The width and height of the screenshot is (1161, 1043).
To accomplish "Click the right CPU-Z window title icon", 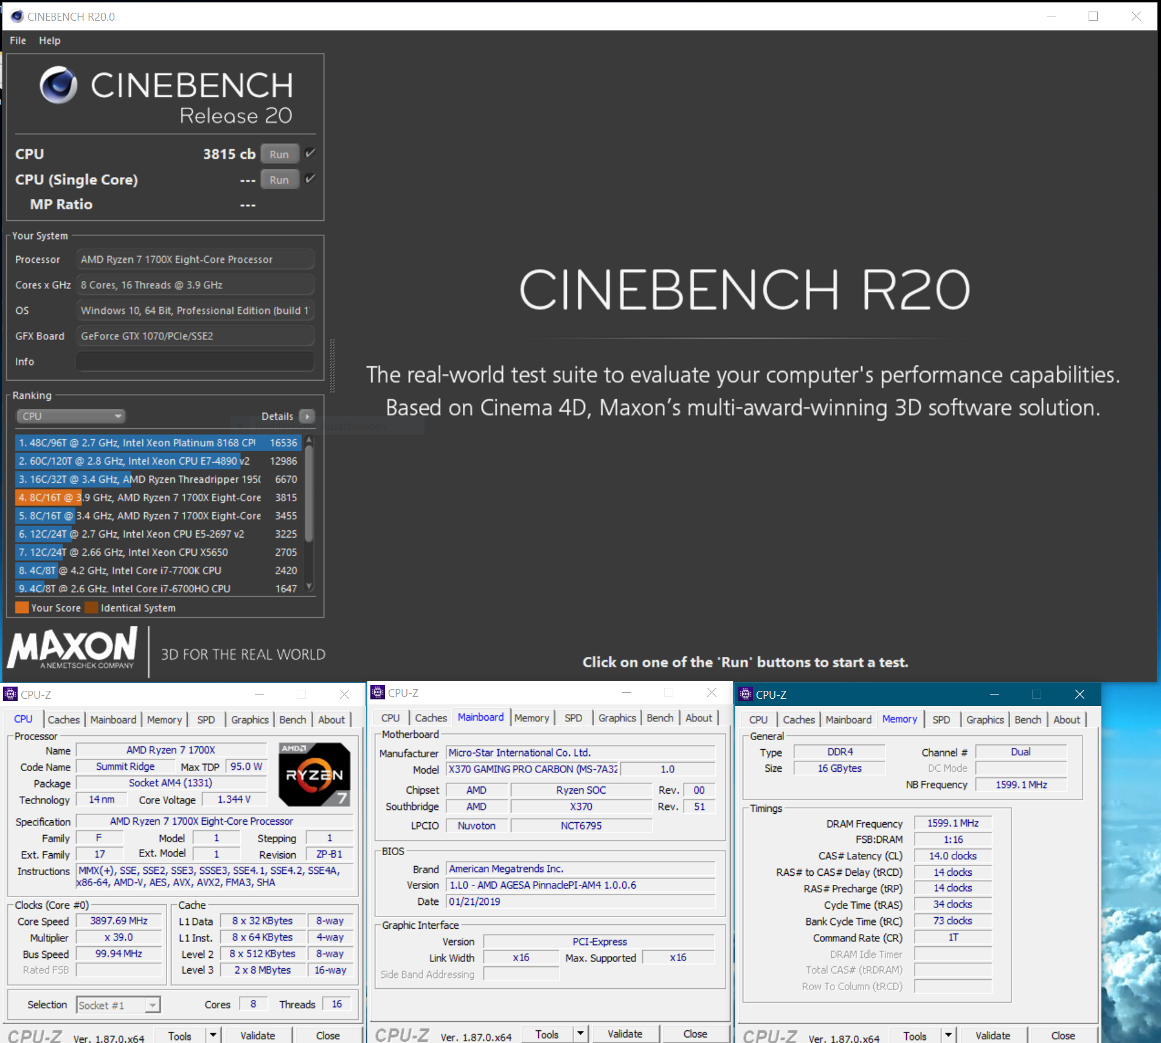I will (746, 695).
